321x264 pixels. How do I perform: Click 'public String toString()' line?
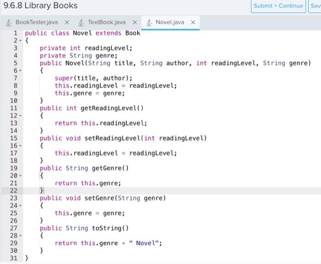point(84,228)
